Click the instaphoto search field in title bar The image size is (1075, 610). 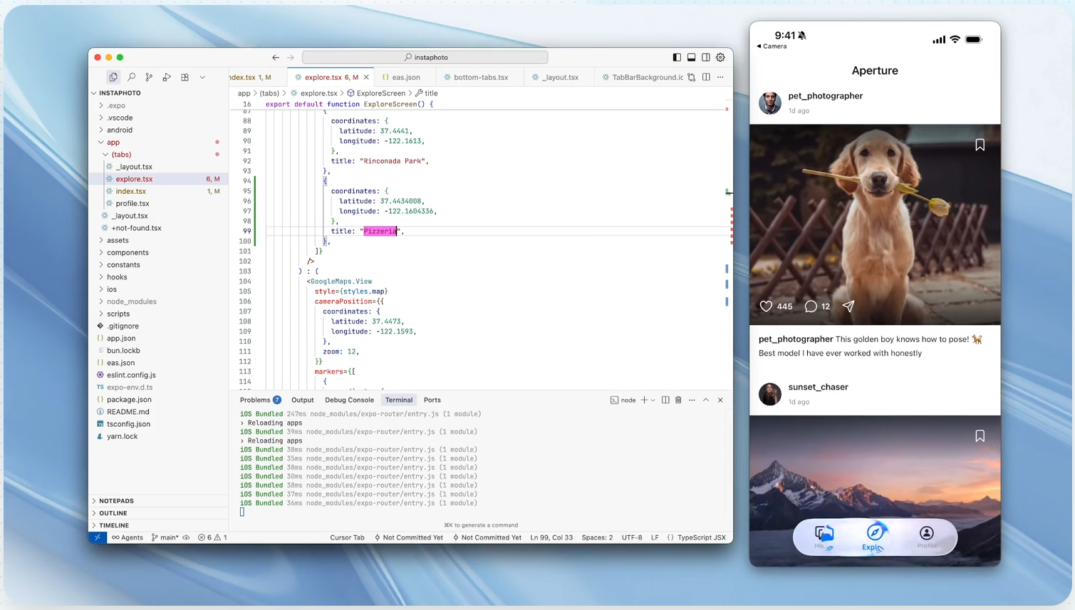(425, 57)
